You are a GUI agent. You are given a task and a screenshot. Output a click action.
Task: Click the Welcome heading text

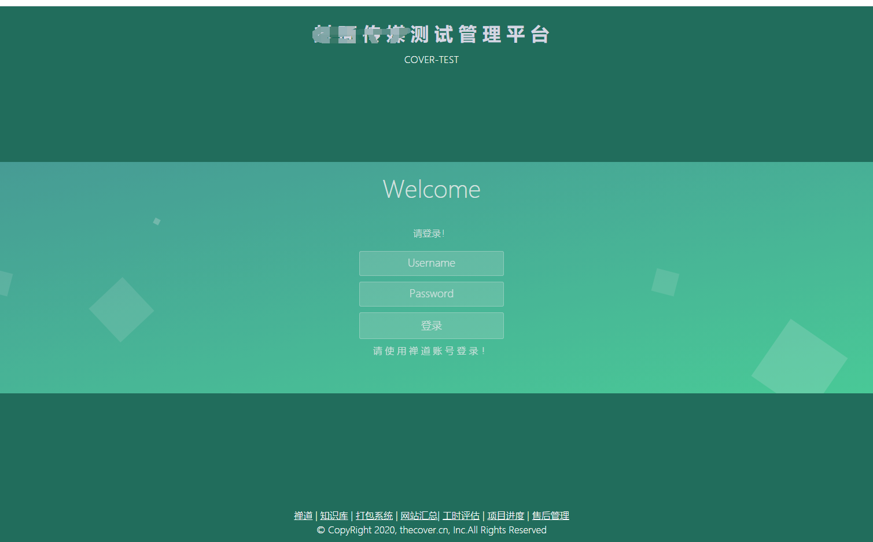[x=432, y=189]
